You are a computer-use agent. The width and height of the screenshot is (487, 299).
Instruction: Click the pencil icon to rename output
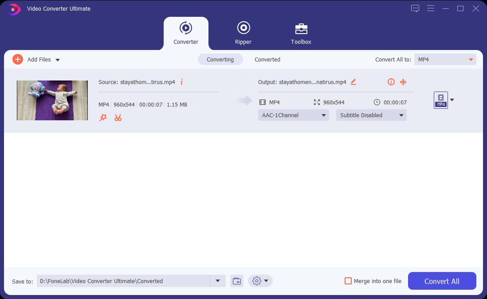click(353, 82)
